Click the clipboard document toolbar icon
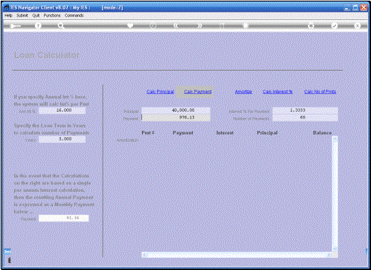 click(246, 25)
